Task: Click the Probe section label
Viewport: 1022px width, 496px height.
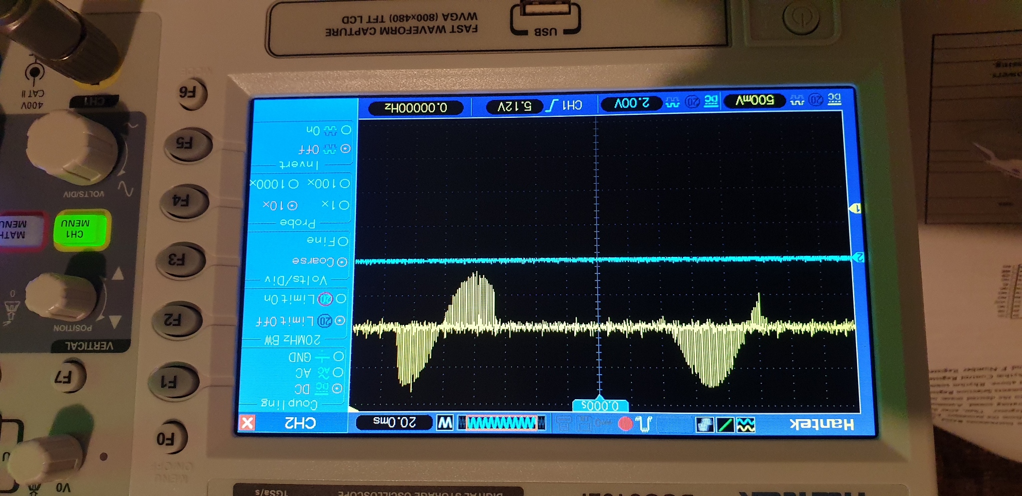Action: pyautogui.click(x=298, y=223)
